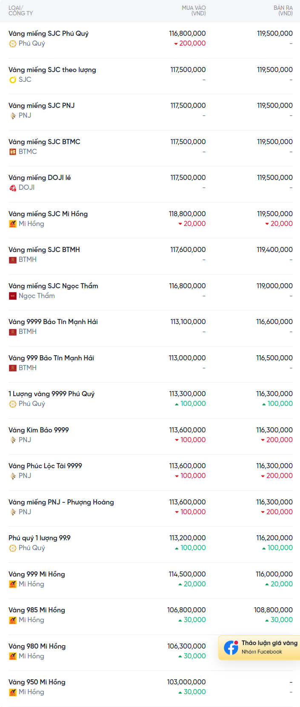Click the Vàng miếng SJC theo lượng title
Image resolution: width=300 pixels, height=707 pixels.
tap(52, 70)
